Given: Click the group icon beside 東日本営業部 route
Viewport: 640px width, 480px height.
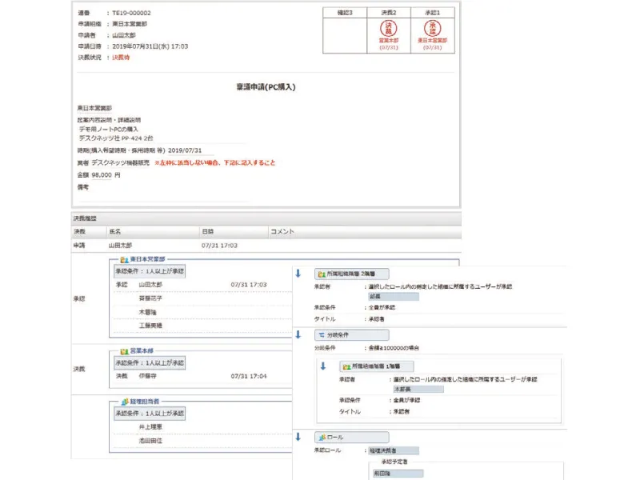Looking at the screenshot, I should tap(124, 260).
